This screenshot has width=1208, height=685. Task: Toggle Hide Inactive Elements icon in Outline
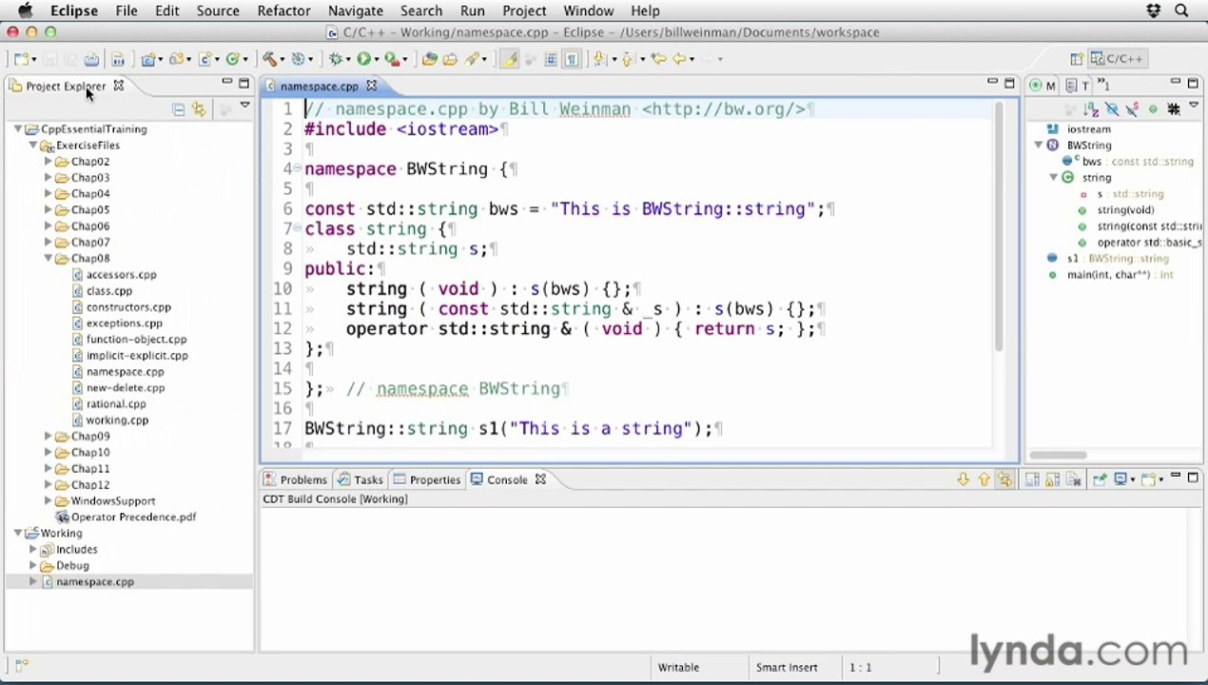(1174, 109)
